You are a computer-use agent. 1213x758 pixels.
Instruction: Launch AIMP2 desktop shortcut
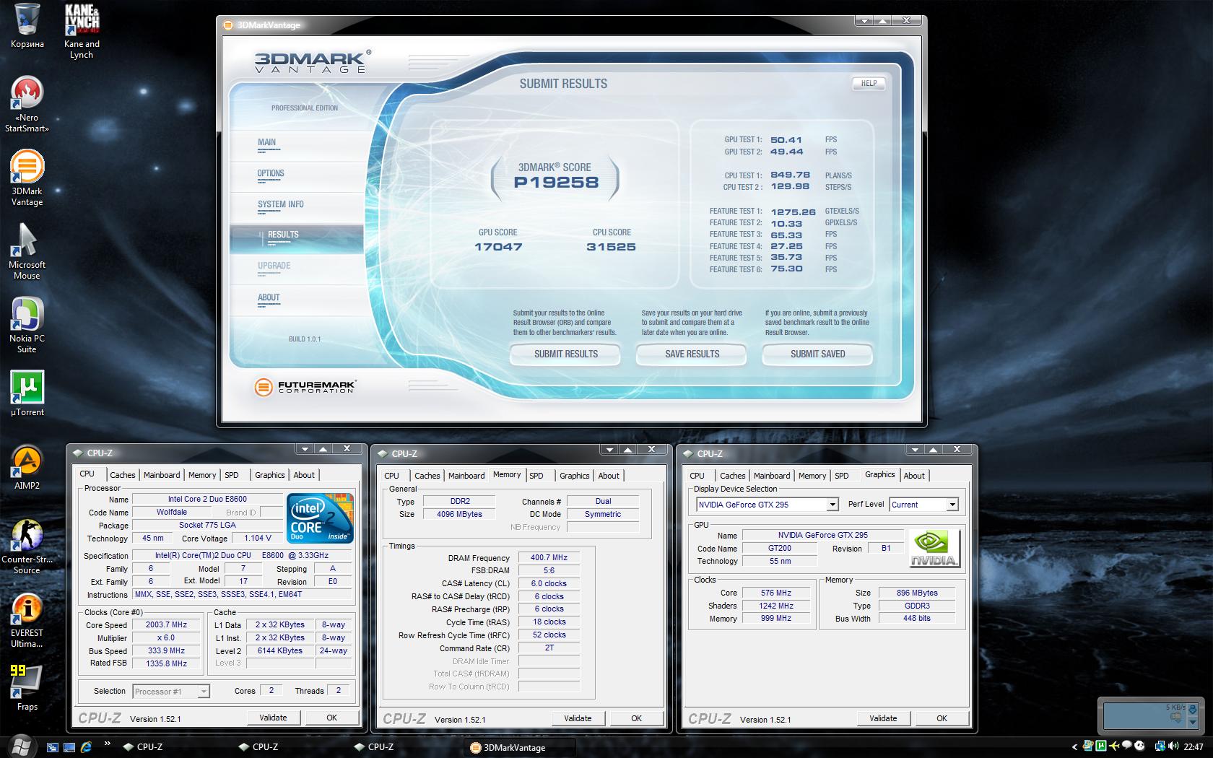pyautogui.click(x=27, y=467)
